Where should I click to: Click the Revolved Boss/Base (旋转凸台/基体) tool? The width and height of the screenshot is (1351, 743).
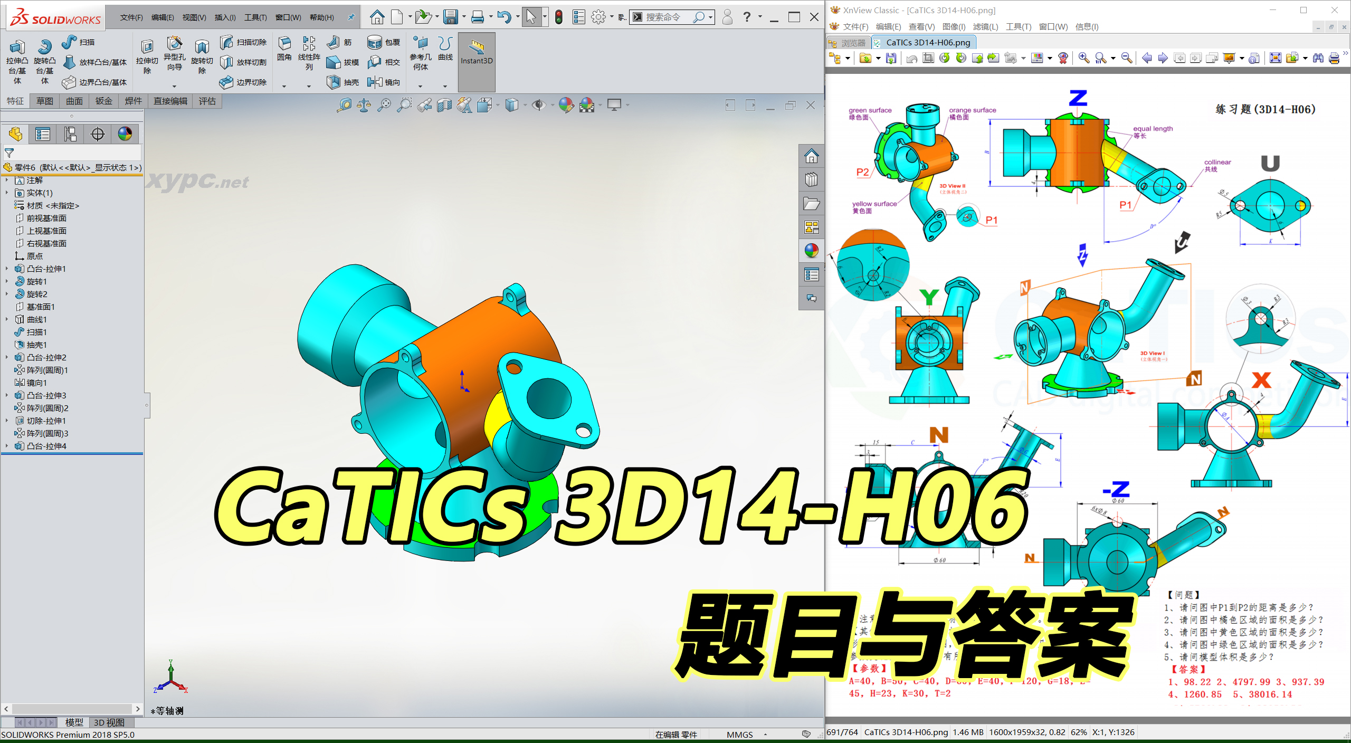[45, 61]
